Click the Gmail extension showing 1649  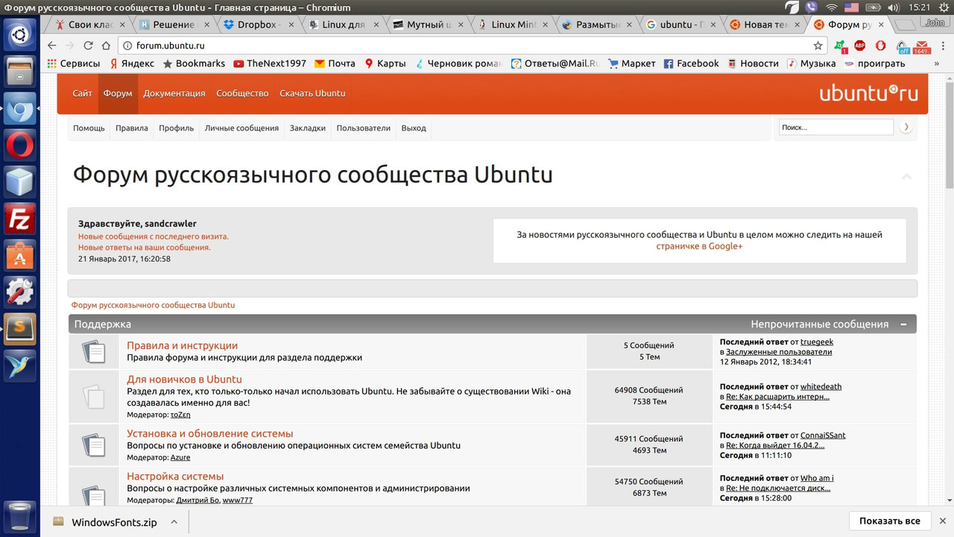[x=923, y=45]
